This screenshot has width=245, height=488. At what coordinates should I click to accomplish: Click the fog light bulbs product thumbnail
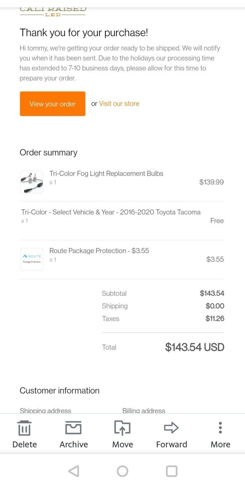pos(32,182)
